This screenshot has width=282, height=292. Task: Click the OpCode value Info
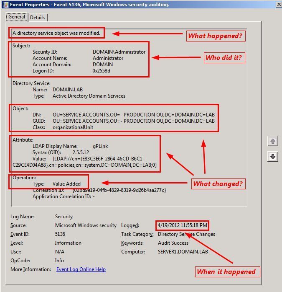click(59, 261)
